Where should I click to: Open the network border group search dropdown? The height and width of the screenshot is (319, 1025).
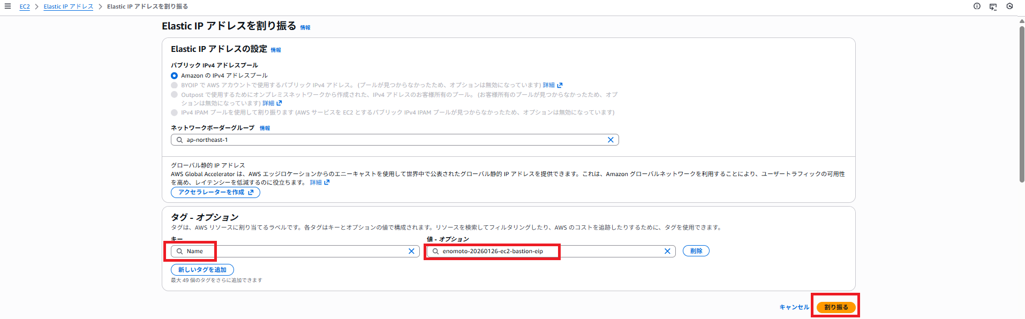tap(391, 140)
